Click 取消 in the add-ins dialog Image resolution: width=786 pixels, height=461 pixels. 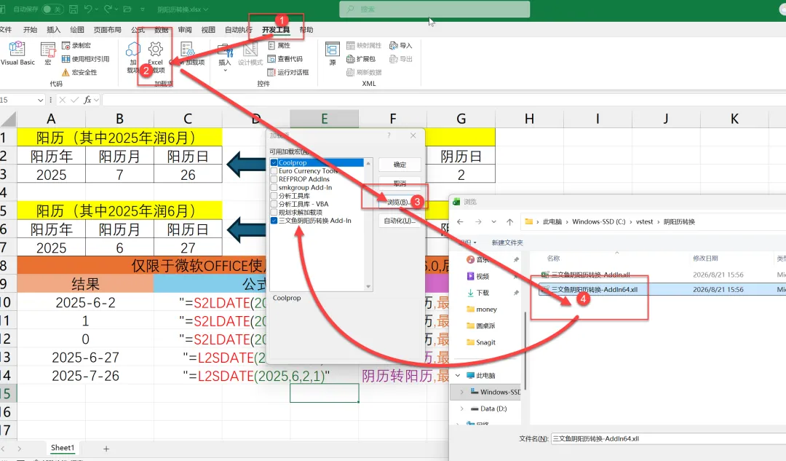pos(400,183)
